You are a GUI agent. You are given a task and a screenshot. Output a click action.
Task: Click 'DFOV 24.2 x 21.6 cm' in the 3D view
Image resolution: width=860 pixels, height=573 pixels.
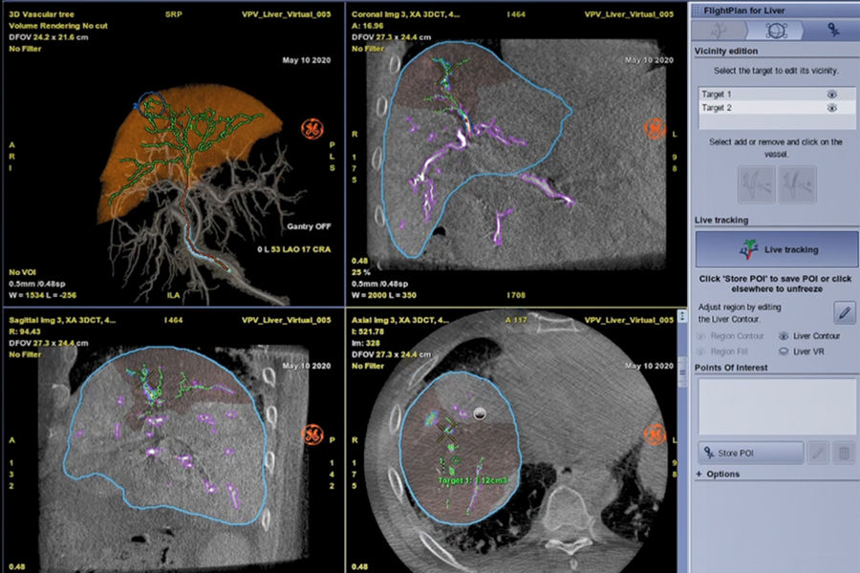click(49, 37)
